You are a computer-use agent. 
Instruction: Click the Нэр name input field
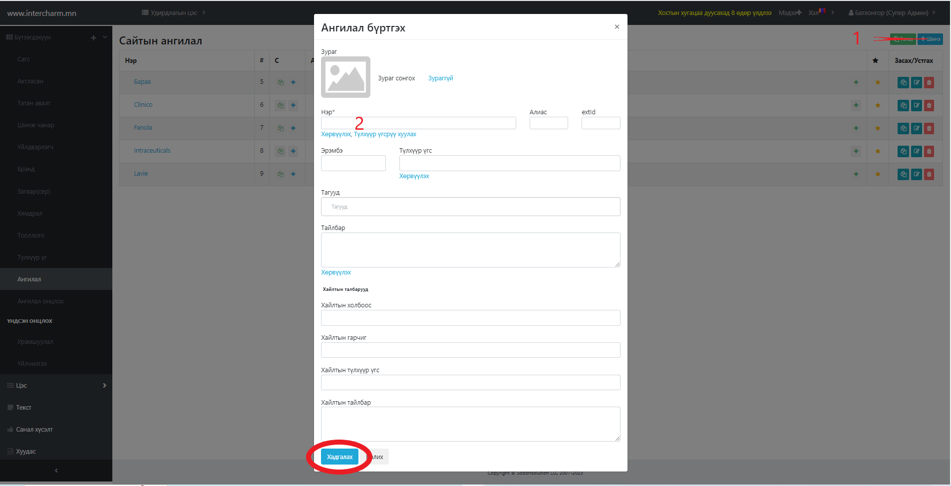pos(418,123)
